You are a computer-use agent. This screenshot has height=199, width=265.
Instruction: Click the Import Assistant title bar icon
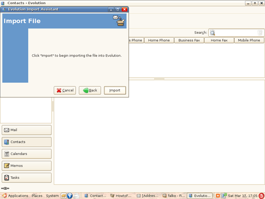pos(4,9)
